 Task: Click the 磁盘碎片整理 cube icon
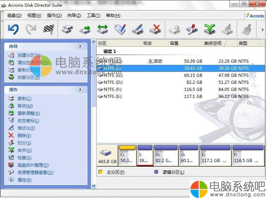pyautogui.click(x=11, y=165)
